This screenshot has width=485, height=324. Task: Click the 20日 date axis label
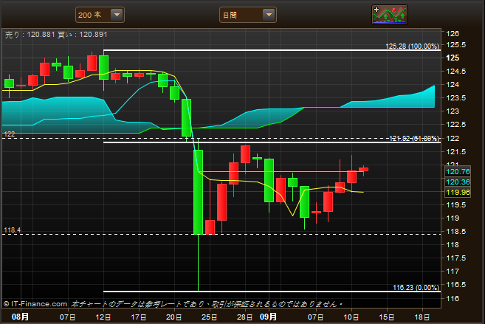[x=173, y=317]
